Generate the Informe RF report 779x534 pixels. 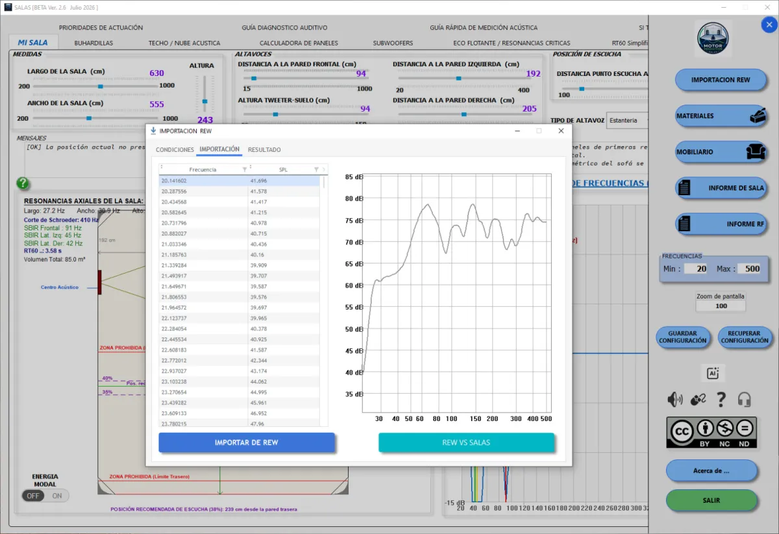click(721, 224)
